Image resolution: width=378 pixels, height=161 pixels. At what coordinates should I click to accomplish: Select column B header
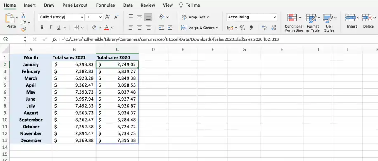tap(74, 49)
